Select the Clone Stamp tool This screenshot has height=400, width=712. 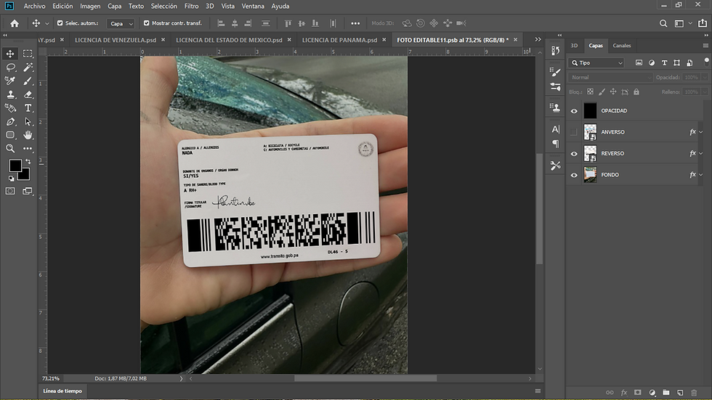click(x=10, y=94)
